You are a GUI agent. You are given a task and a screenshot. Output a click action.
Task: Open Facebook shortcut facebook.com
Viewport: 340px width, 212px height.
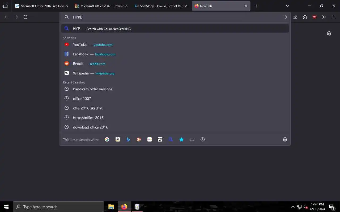click(175, 54)
